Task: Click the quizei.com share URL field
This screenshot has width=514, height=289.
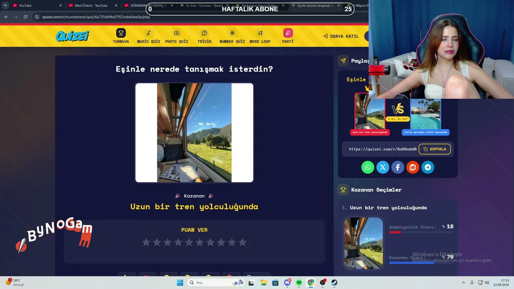Action: pos(383,149)
